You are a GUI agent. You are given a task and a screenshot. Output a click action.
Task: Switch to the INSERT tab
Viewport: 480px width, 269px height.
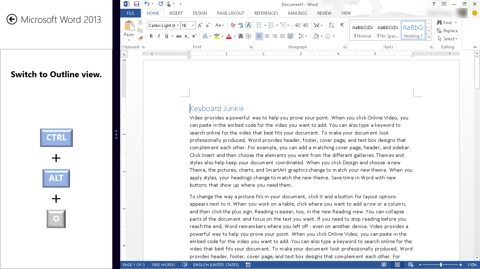[176, 13]
